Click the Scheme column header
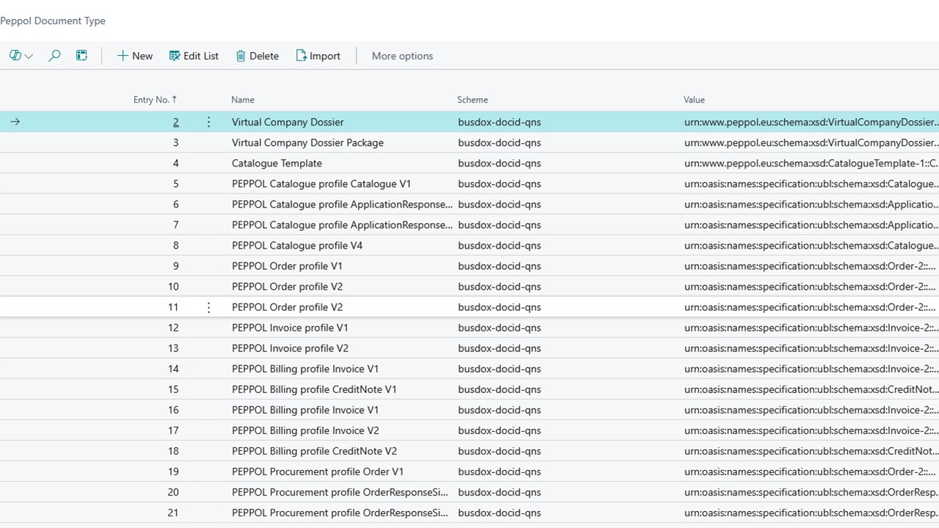Screen dimensions: 939x528 click(472, 100)
